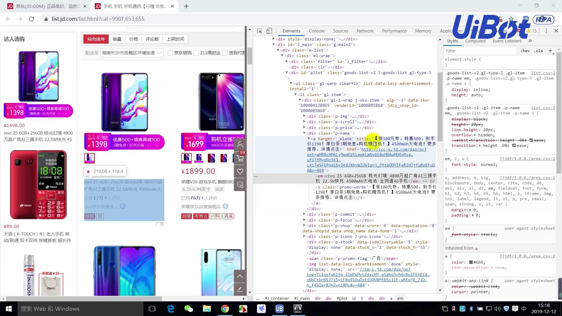Screen dimensions: 562x316
Task: Expand the div class="filter" node
Action: 287,61
